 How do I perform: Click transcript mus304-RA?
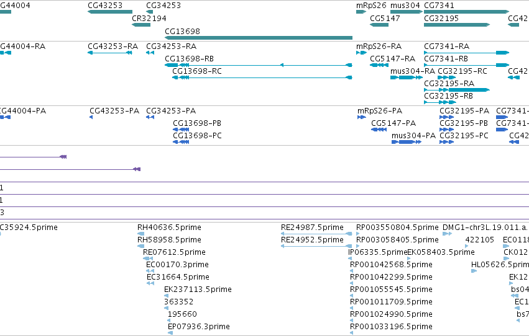tap(406, 77)
